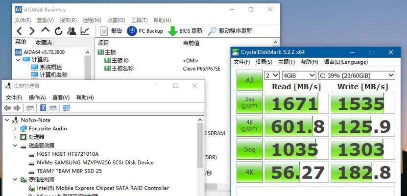Collapse the 计算机 node in AIDA64
407x196 pixels.
[18, 60]
